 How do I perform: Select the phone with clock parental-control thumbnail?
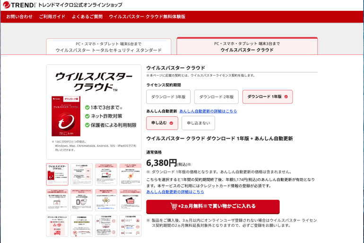pyautogui.click(x=81, y=200)
